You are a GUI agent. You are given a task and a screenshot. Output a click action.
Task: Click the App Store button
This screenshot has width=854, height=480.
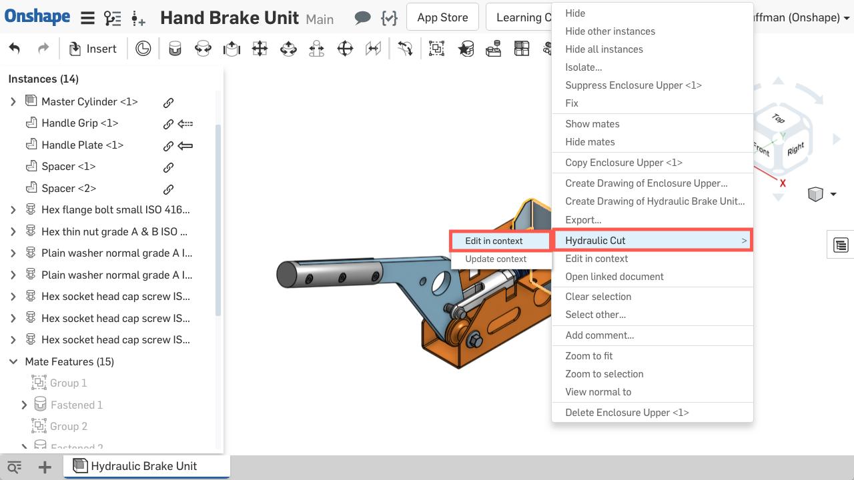(x=442, y=18)
